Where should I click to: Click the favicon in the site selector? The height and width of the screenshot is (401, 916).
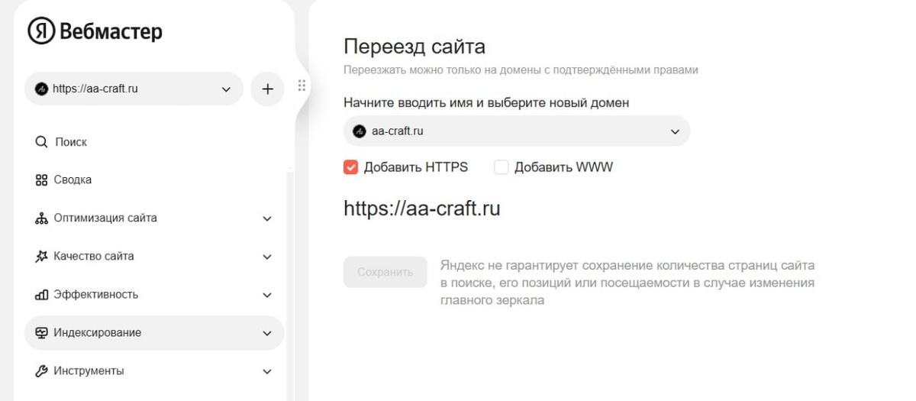tap(42, 89)
